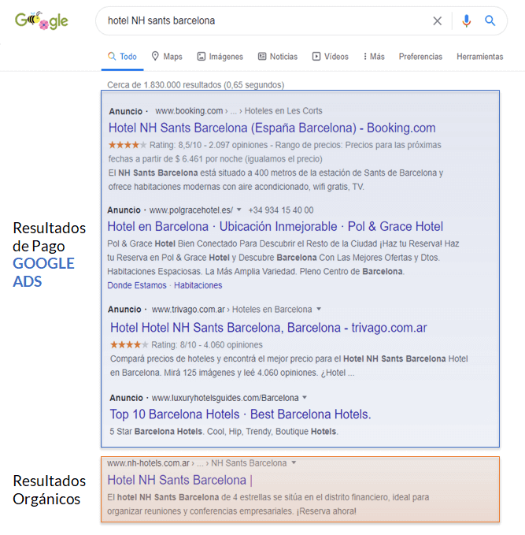525x535 pixels.
Task: Click the www.booking.com ad URL
Action: pyautogui.click(x=189, y=111)
